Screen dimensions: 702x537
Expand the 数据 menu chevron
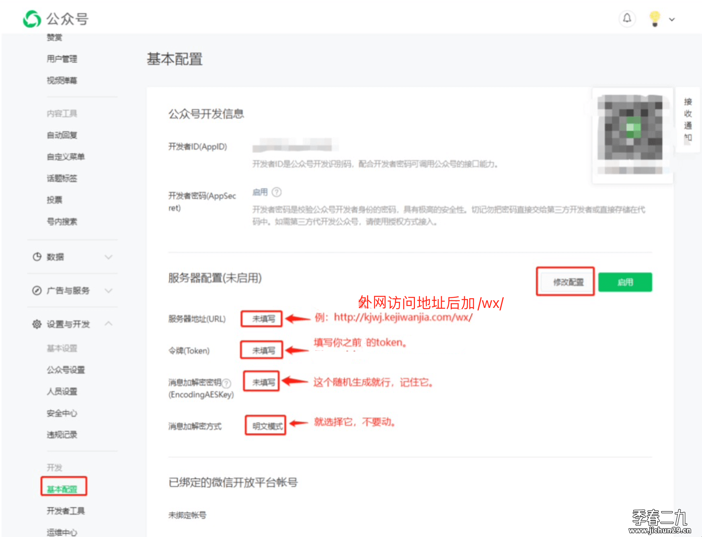[109, 257]
